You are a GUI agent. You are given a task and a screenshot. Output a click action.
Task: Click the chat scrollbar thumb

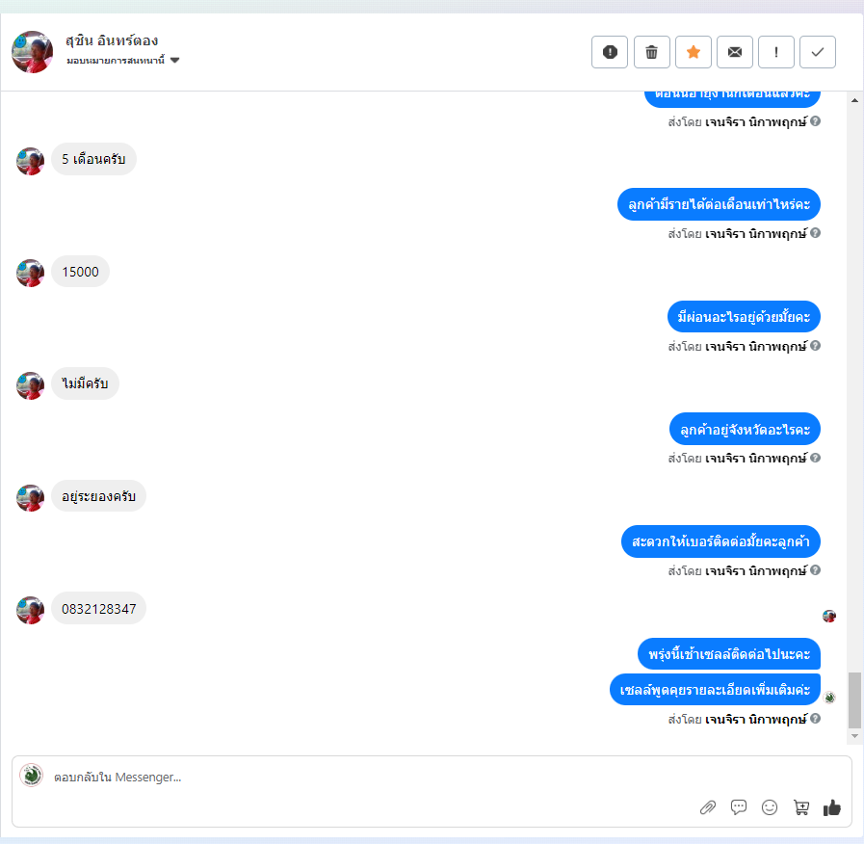point(854,700)
